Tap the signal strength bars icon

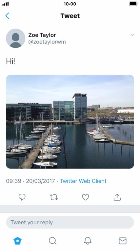(6, 4)
